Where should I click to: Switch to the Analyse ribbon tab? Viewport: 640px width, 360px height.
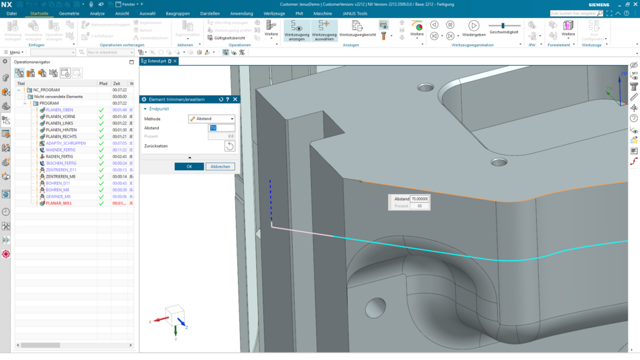click(97, 13)
